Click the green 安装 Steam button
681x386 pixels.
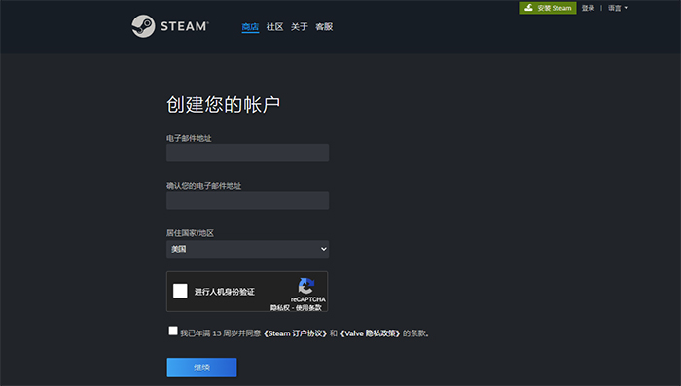point(548,8)
